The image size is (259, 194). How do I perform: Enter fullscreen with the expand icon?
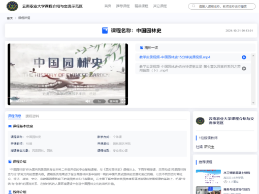(x=123, y=101)
